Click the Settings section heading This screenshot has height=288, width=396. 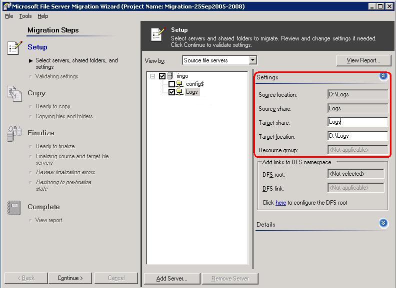point(267,77)
